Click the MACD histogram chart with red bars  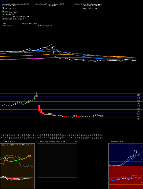[x=17, y=178]
